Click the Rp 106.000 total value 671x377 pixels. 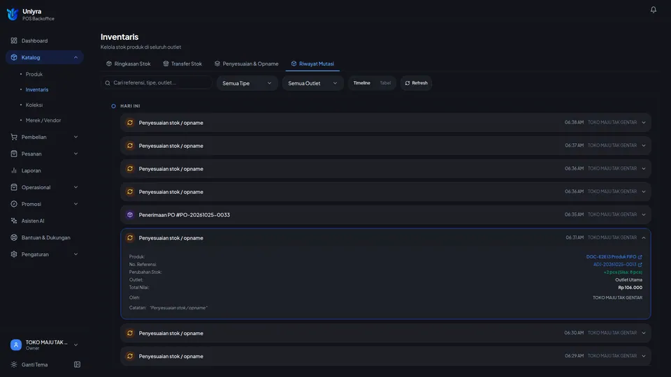click(x=630, y=287)
